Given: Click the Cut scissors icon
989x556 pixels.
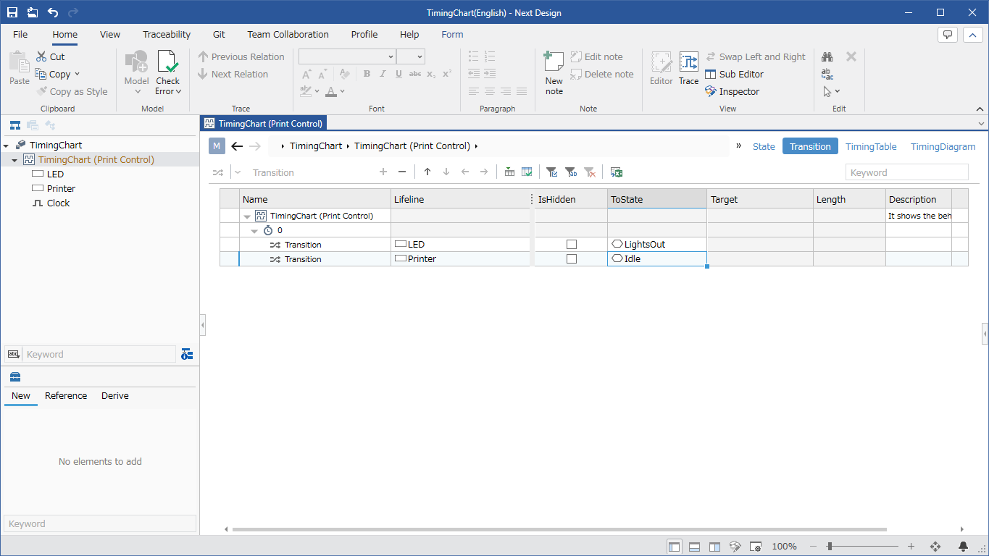Looking at the screenshot, I should coord(41,56).
